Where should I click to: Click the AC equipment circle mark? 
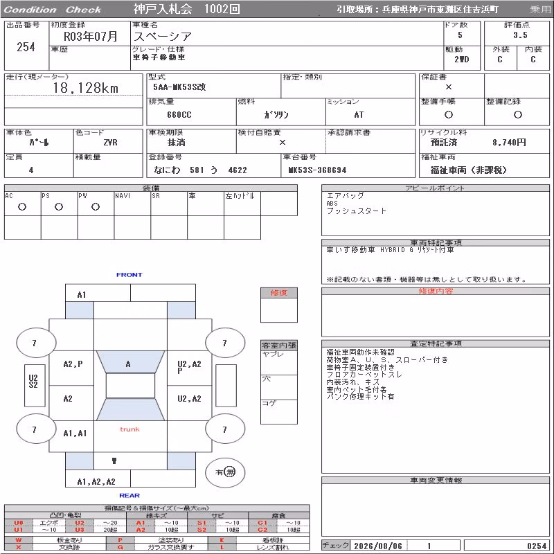[22, 207]
